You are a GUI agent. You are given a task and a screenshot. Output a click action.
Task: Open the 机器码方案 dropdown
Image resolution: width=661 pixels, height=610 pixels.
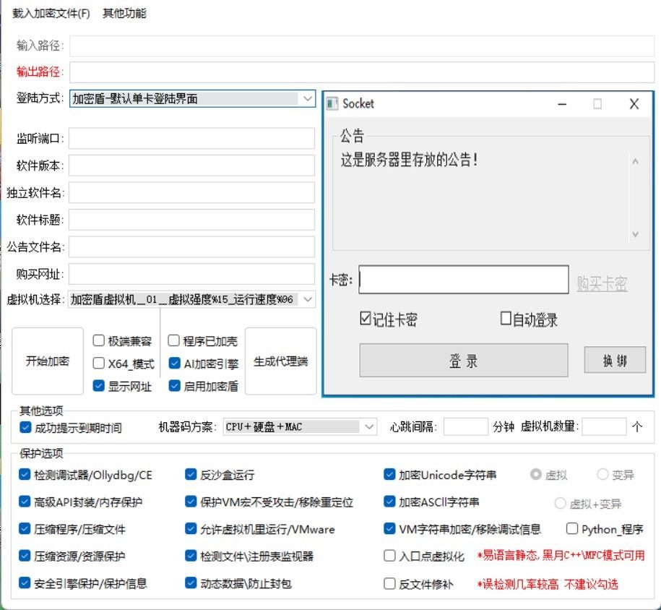pyautogui.click(x=369, y=427)
